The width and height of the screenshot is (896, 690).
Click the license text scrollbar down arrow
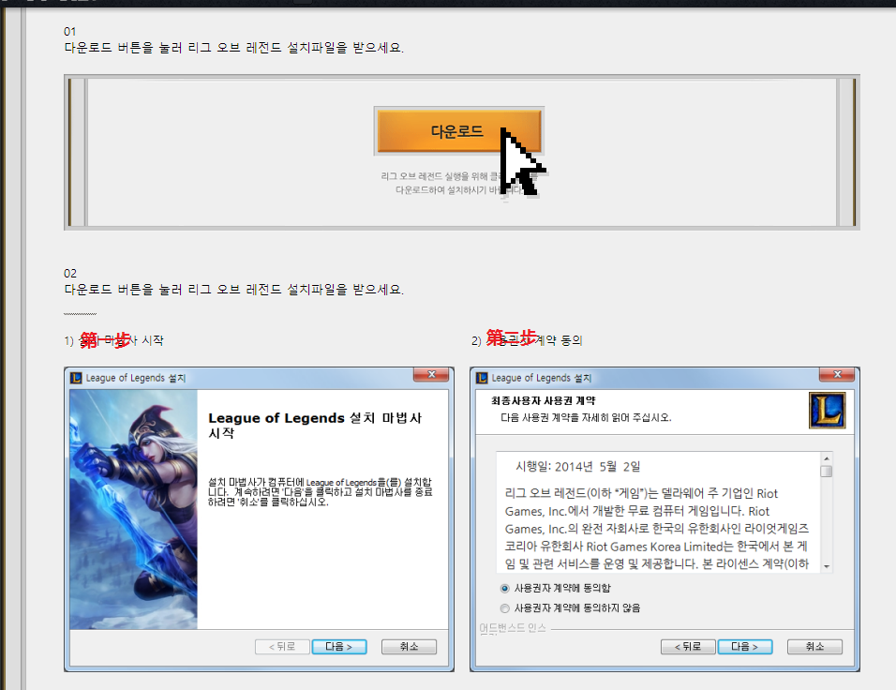point(827,566)
